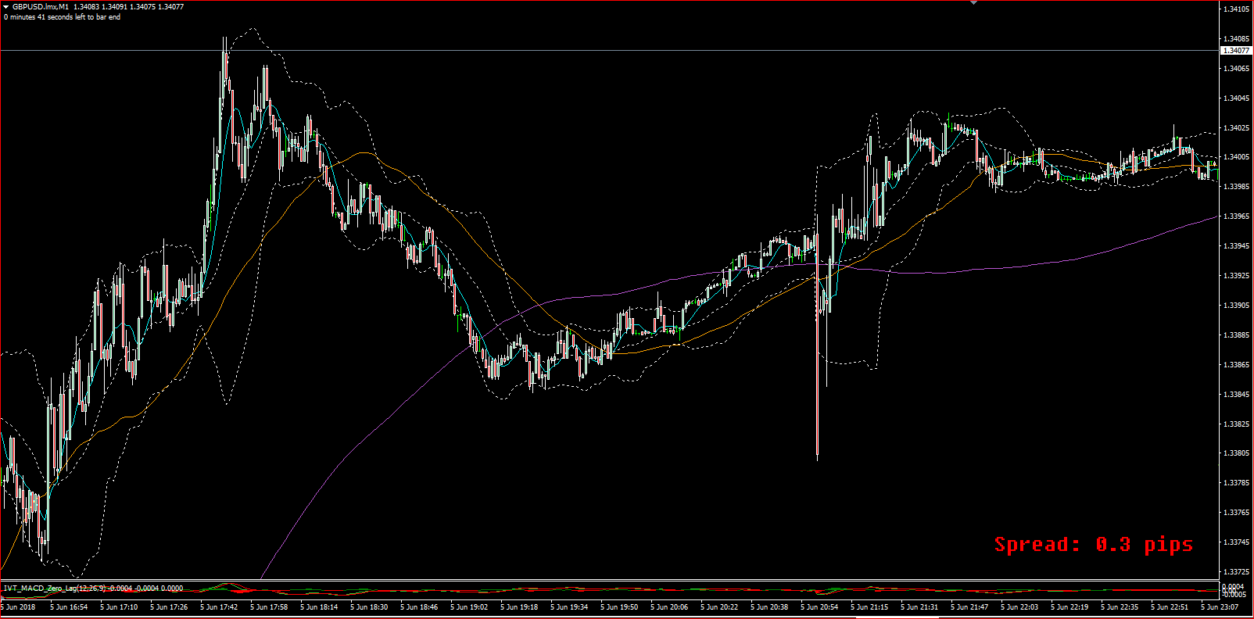Click the 1.33825 price axis label
The image size is (1254, 619).
coord(1236,424)
